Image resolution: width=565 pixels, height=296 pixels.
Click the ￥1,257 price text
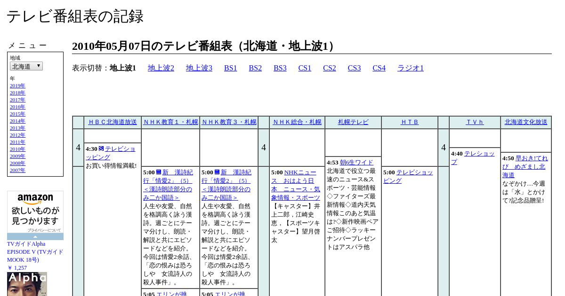[x=17, y=268]
